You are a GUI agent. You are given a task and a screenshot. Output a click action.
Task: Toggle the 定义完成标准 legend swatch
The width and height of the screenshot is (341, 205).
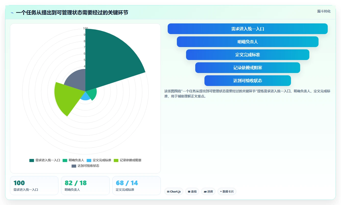(x=89, y=160)
